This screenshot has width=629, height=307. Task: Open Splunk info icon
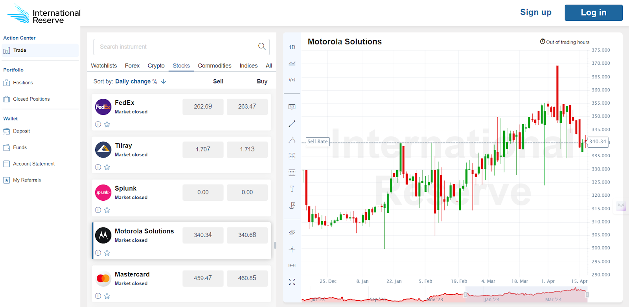(98, 210)
